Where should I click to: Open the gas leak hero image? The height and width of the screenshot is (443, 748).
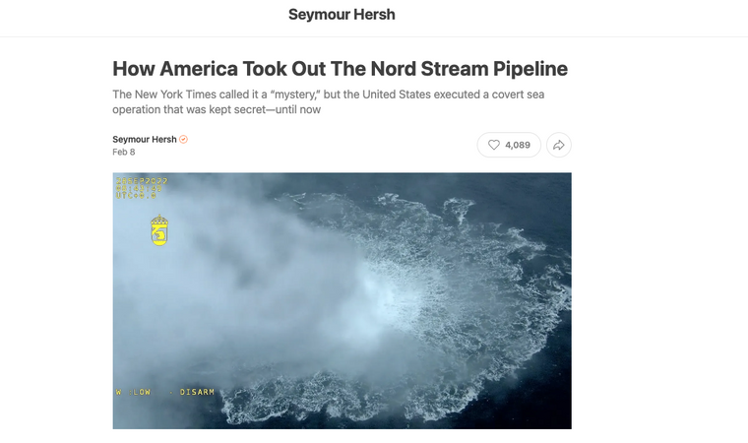(343, 300)
